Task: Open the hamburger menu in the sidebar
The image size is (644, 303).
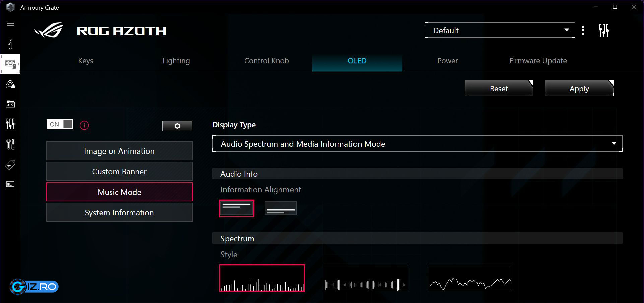Action: 10,24
